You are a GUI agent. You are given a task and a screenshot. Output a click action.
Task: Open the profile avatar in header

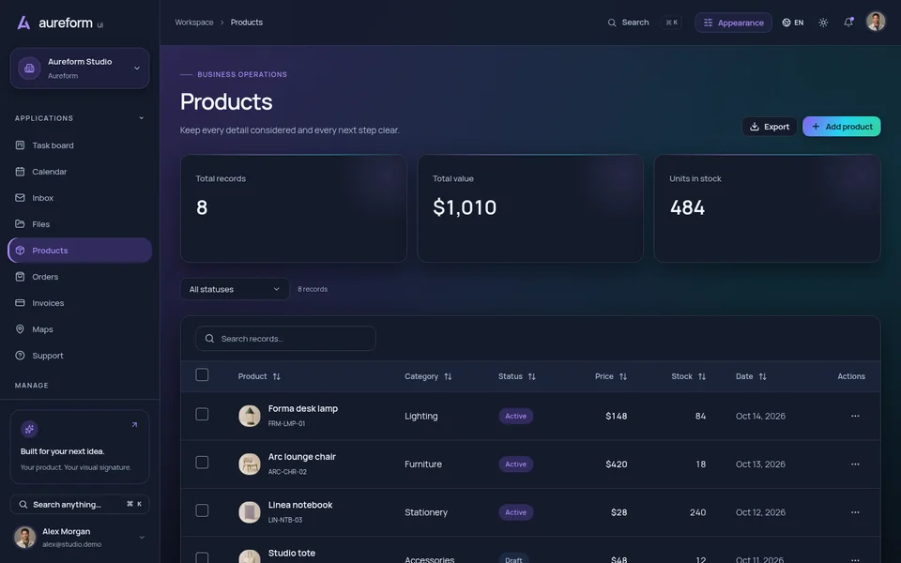tap(876, 22)
